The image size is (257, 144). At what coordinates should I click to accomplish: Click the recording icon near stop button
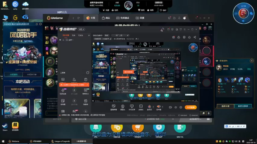point(171,107)
